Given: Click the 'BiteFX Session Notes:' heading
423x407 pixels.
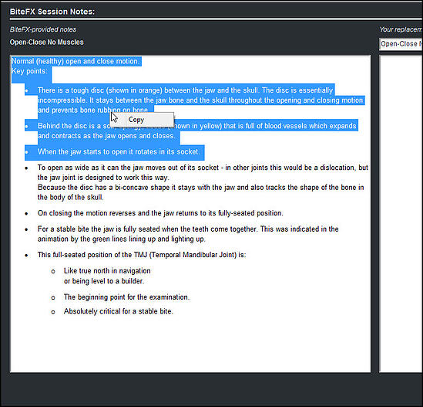Looking at the screenshot, I should coord(52,12).
